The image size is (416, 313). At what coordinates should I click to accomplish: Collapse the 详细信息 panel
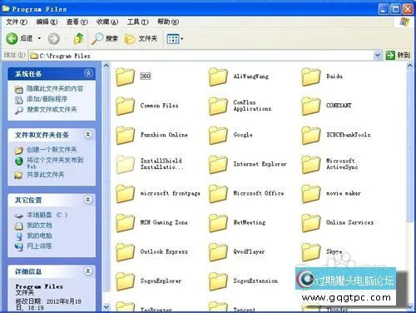pos(88,271)
